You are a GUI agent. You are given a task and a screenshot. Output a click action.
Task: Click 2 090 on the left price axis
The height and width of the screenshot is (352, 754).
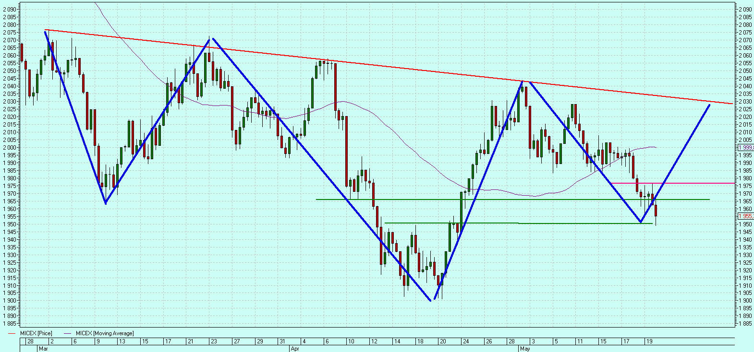[x=9, y=9]
